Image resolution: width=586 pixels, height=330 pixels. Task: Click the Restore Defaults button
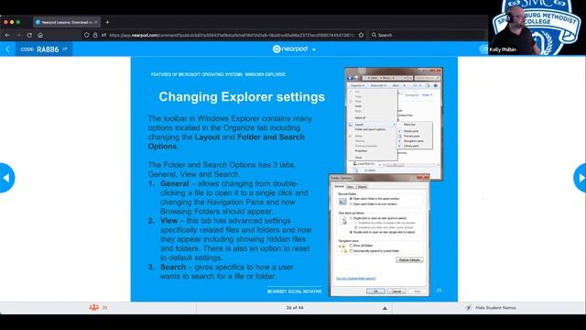409,259
